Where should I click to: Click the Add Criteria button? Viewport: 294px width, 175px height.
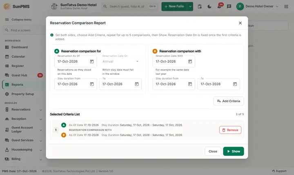coord(229,101)
